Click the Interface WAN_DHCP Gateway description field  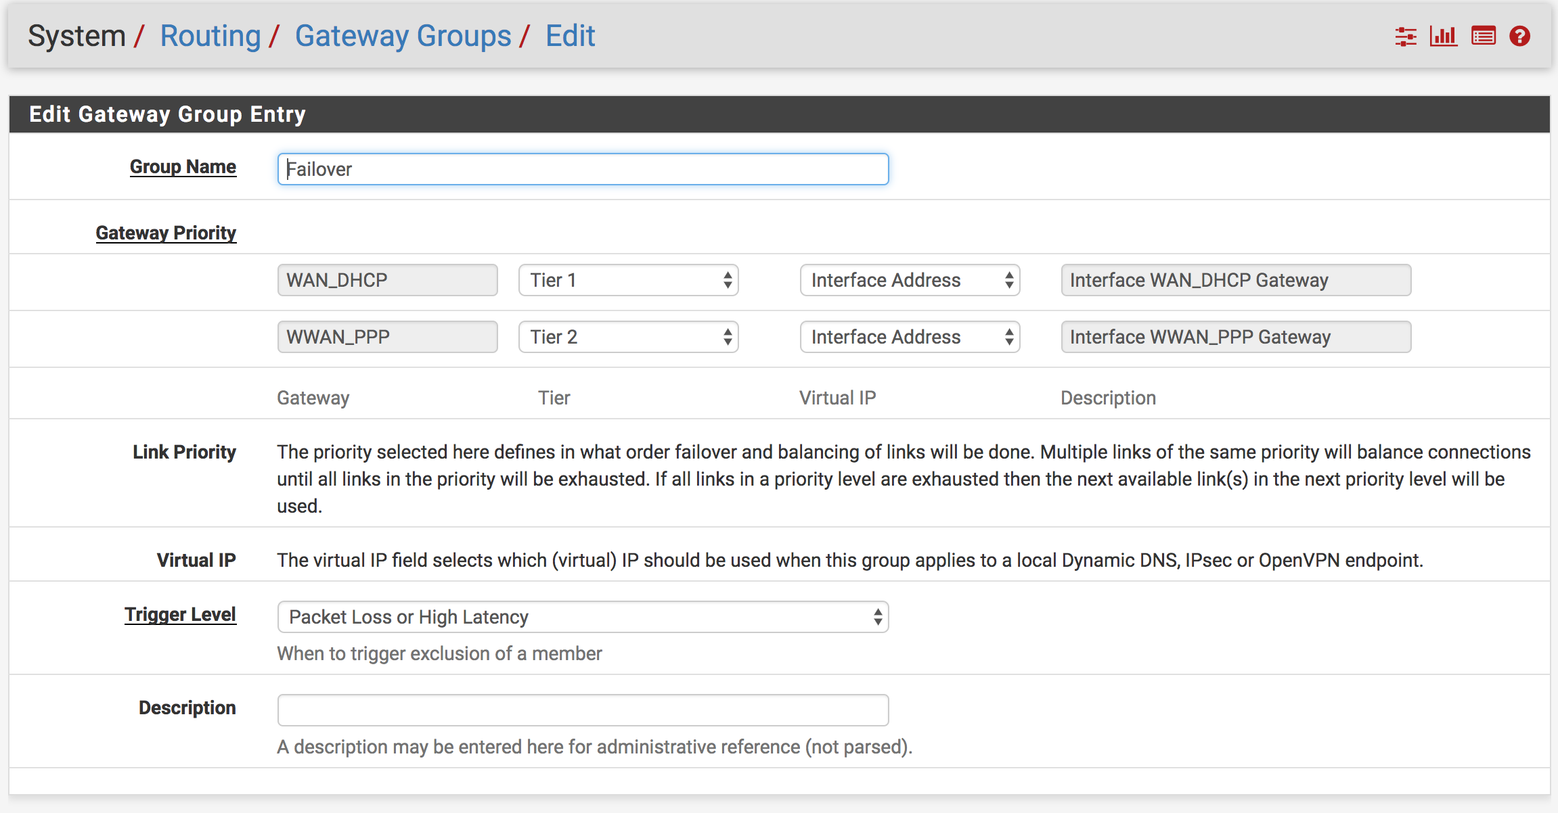coord(1236,280)
